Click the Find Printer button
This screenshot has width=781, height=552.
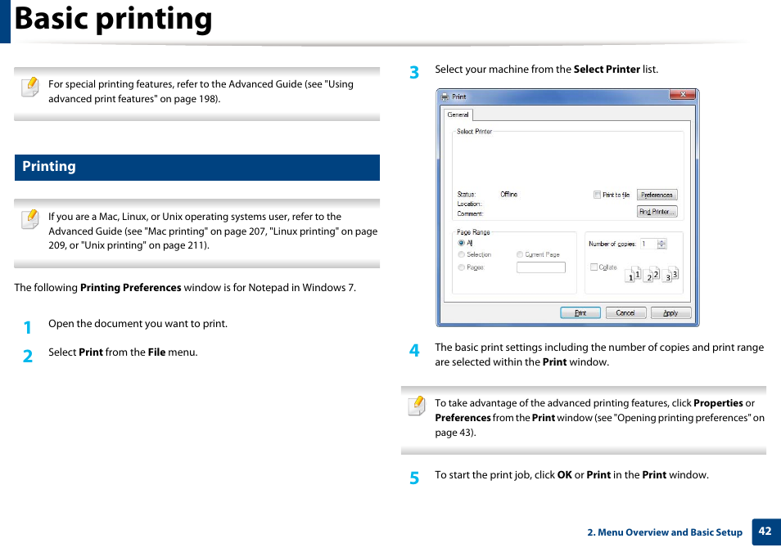click(x=657, y=212)
